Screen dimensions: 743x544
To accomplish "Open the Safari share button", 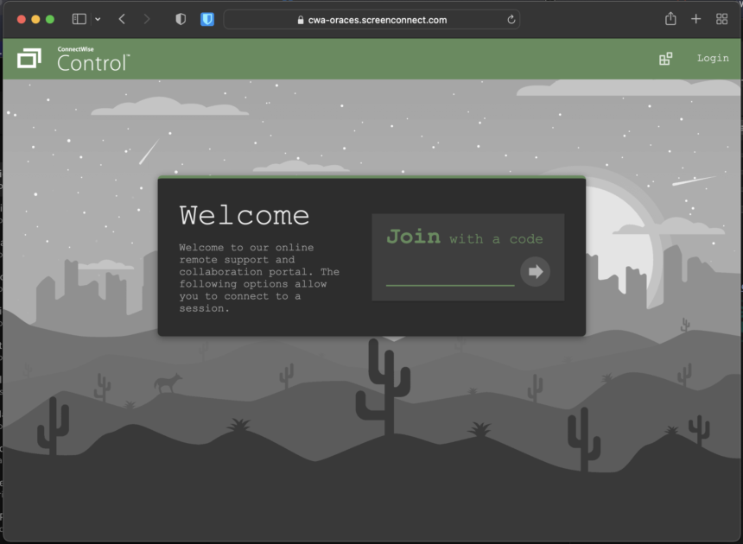I will 670,19.
